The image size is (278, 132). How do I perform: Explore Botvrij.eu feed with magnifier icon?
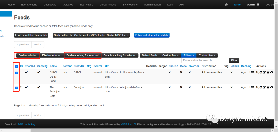[257, 87]
